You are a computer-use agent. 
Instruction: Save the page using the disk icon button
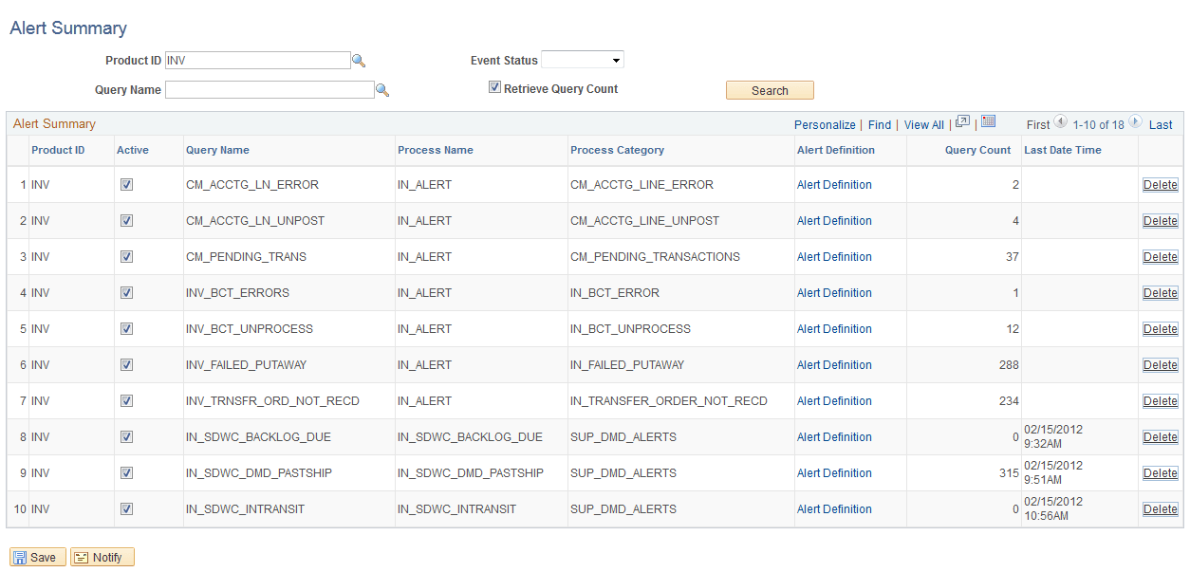tap(37, 557)
